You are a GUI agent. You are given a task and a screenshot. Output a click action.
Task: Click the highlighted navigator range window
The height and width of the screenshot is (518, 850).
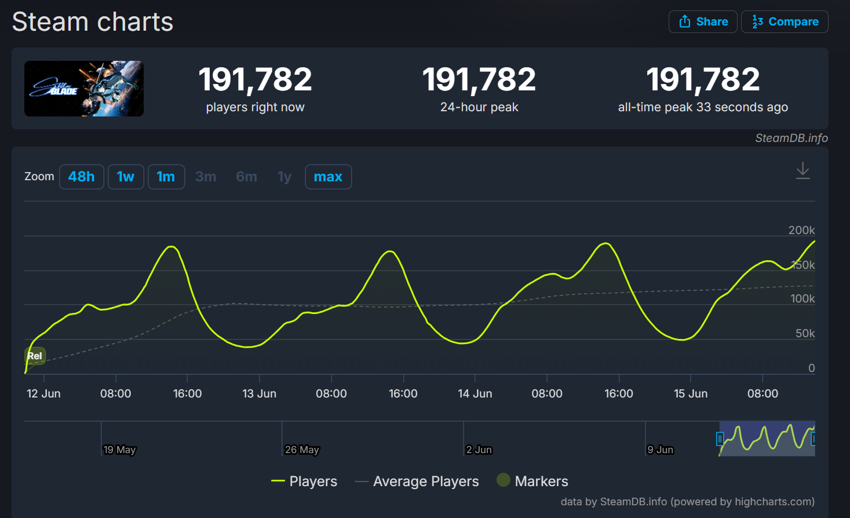click(767, 439)
